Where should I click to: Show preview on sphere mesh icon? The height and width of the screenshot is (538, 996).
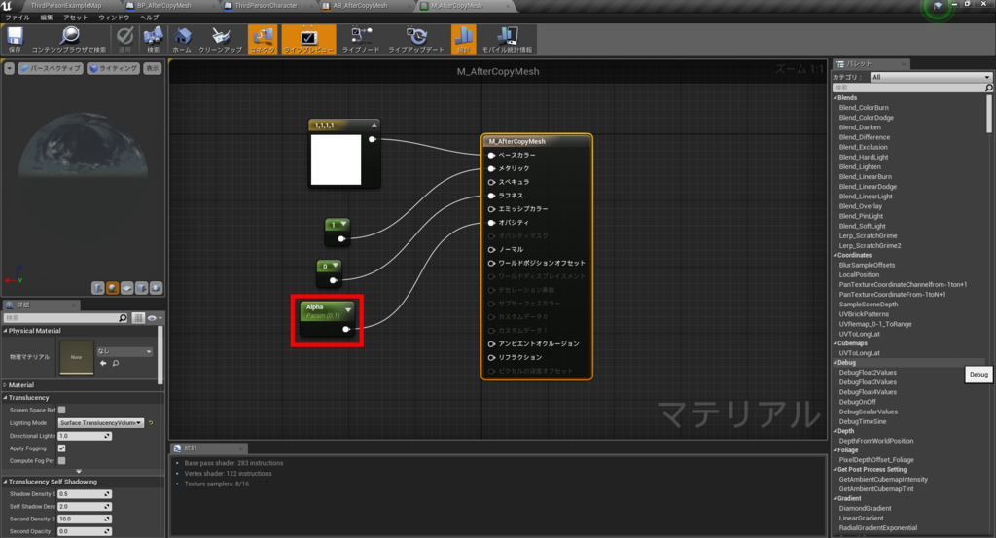[113, 288]
